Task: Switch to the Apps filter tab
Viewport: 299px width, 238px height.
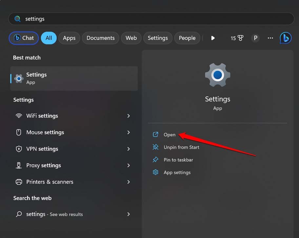Action: point(69,38)
